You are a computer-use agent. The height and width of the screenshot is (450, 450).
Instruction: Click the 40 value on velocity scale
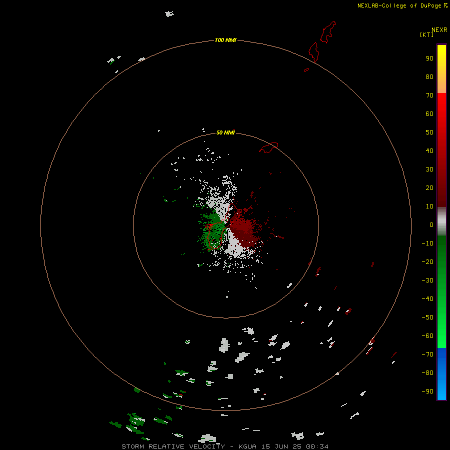(x=429, y=150)
